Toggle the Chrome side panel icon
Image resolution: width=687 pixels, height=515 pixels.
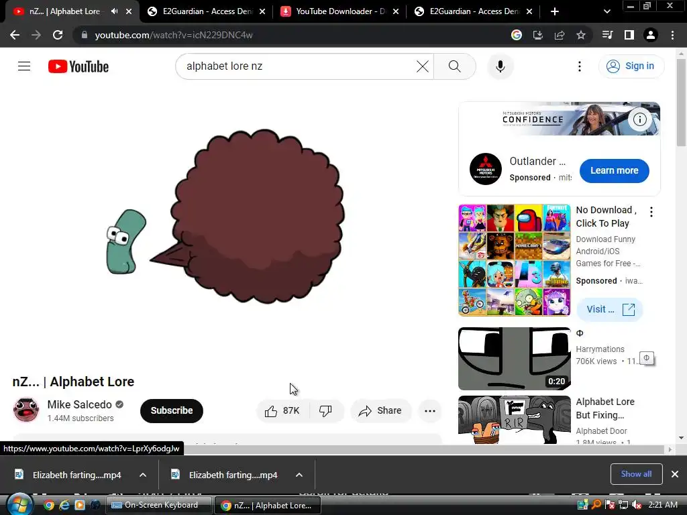point(629,35)
